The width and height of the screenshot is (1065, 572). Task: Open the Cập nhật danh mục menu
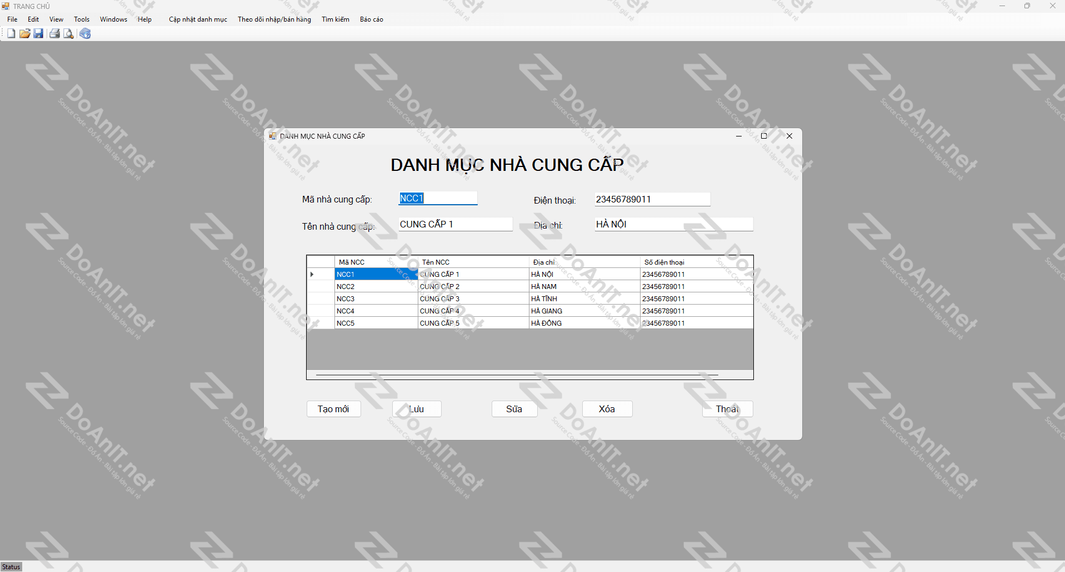tap(198, 19)
